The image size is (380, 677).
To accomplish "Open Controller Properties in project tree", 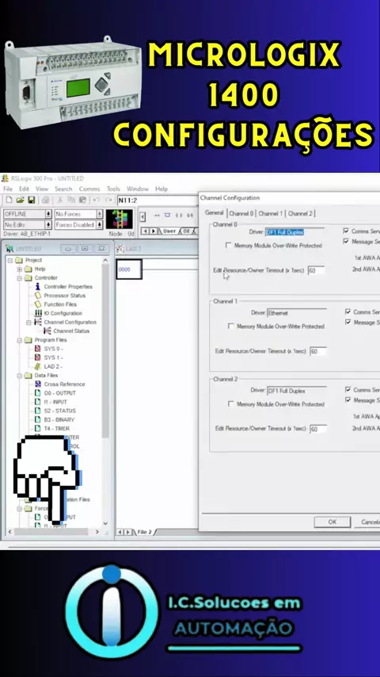I will tap(68, 287).
